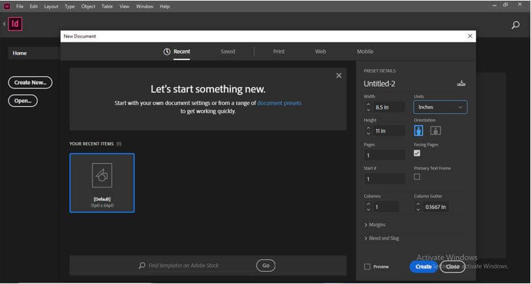
Task: Click InDesign app icon in menu bar
Action: pyautogui.click(x=7, y=7)
